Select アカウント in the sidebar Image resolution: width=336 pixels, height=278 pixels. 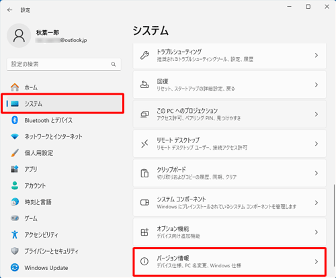coord(64,185)
